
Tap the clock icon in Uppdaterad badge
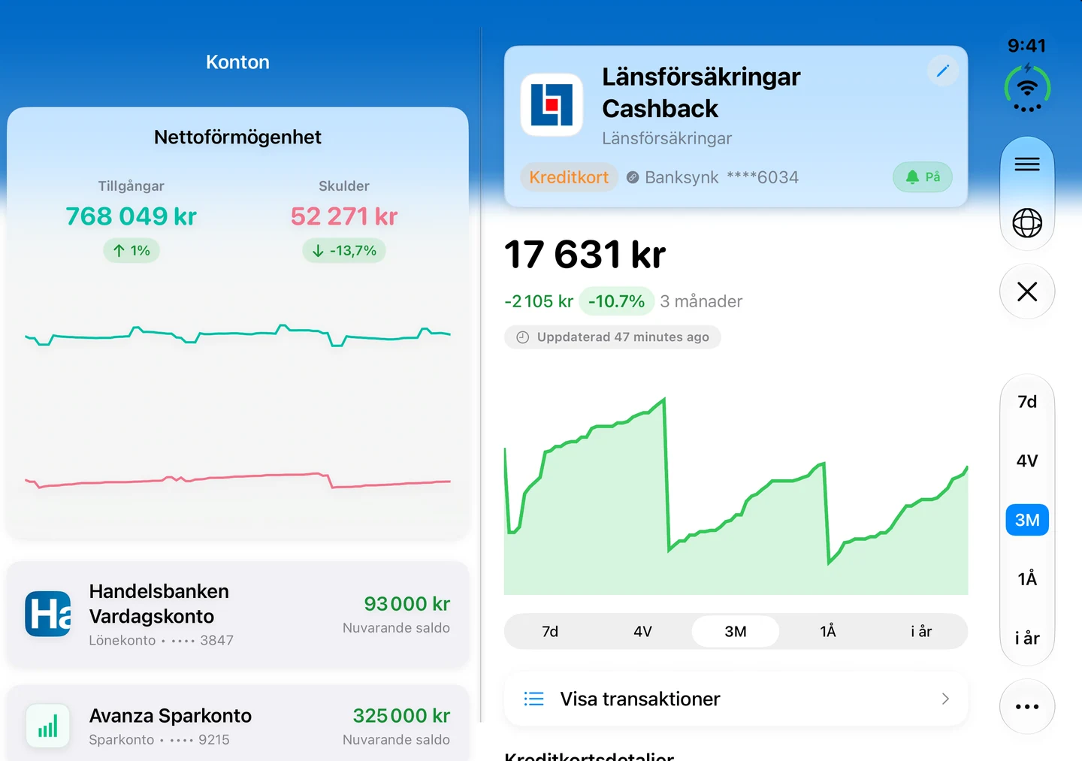pos(523,337)
